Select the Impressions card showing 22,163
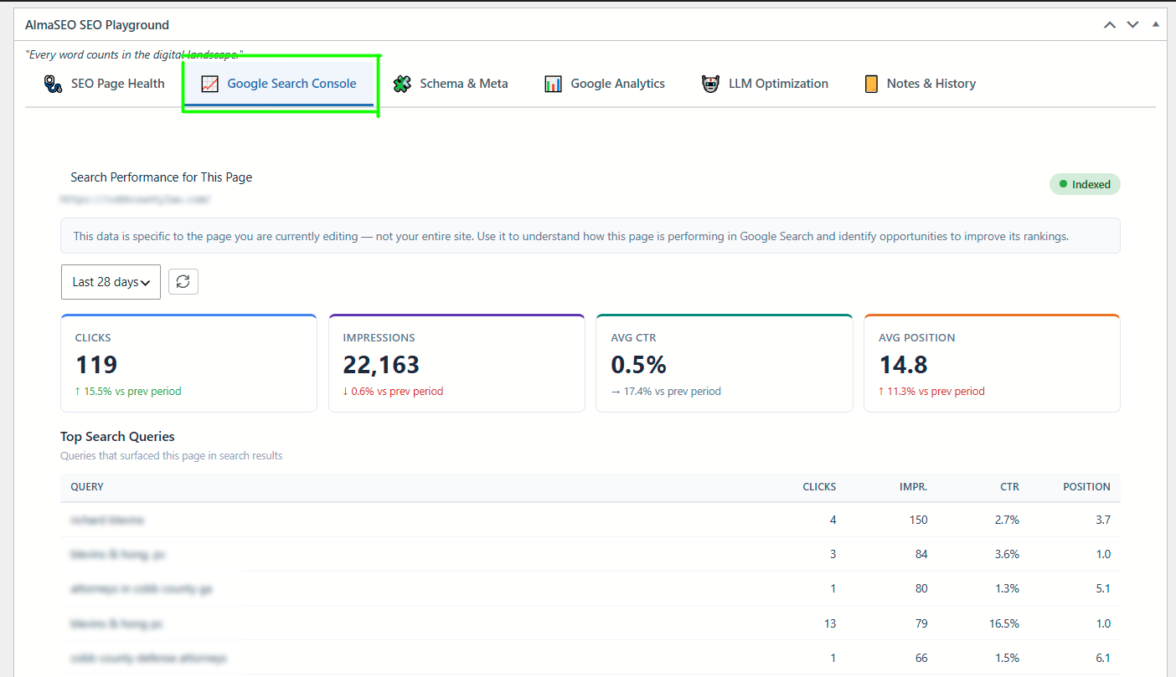This screenshot has width=1176, height=677. pyautogui.click(x=456, y=363)
